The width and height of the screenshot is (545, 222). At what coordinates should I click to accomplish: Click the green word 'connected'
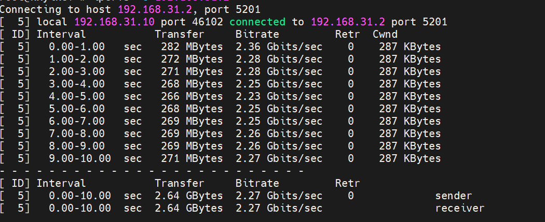click(x=257, y=22)
